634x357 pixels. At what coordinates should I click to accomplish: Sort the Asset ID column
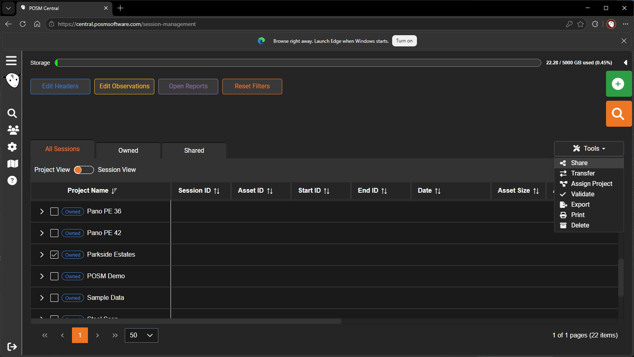(270, 191)
